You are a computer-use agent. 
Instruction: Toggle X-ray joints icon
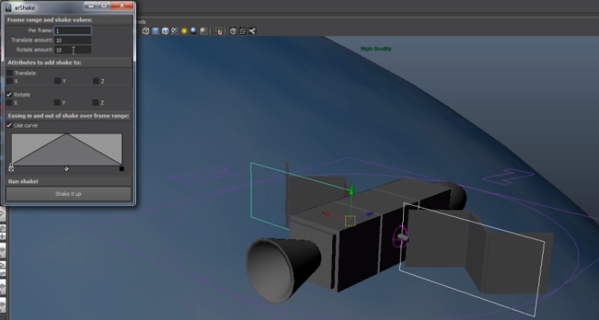(x=252, y=31)
